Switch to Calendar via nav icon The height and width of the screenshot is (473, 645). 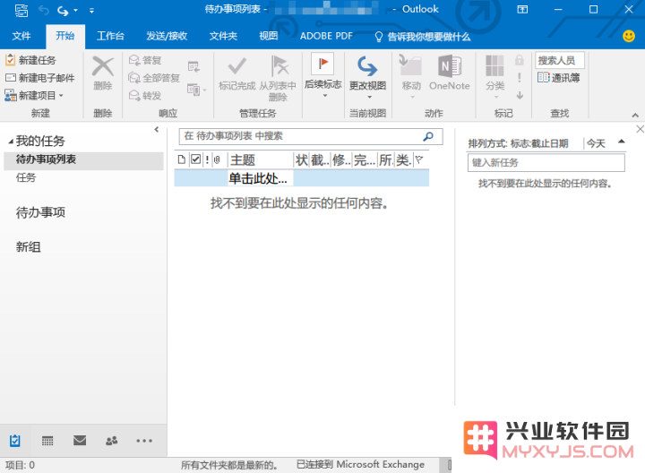[47, 441]
